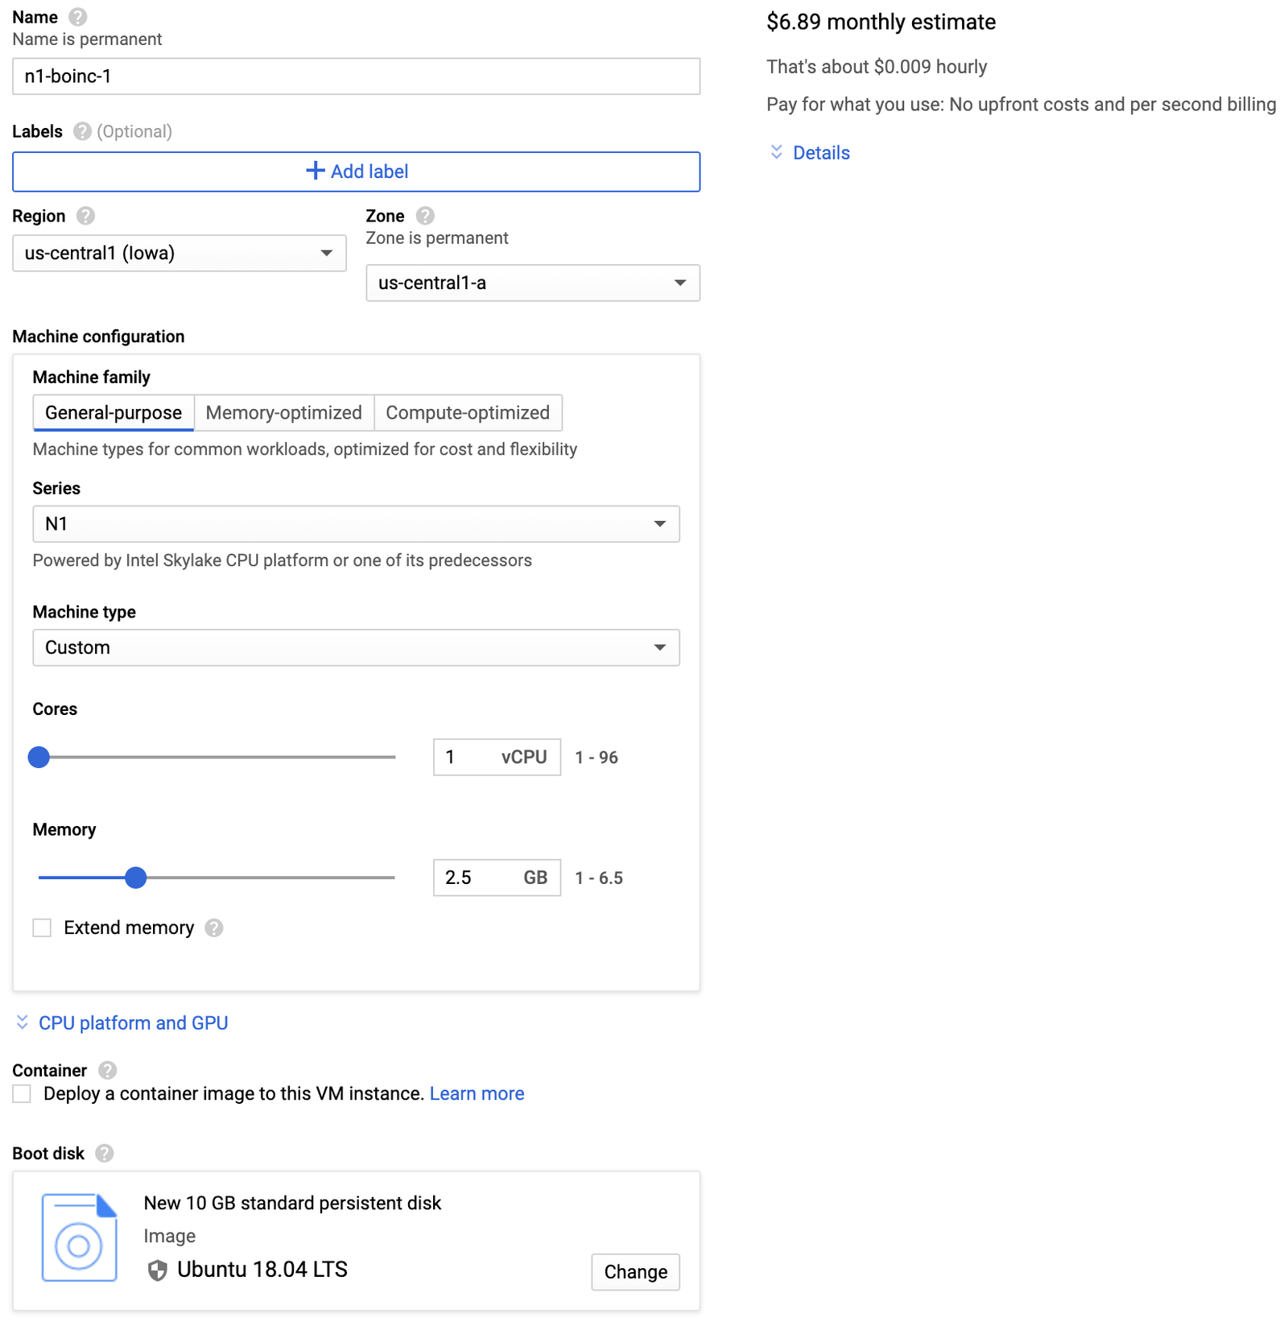Click the boot disk image icon

pos(79,1237)
